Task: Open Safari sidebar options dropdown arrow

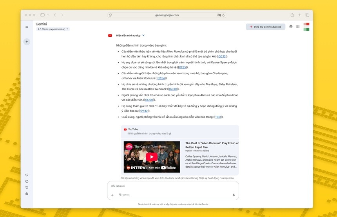Action: coord(48,15)
